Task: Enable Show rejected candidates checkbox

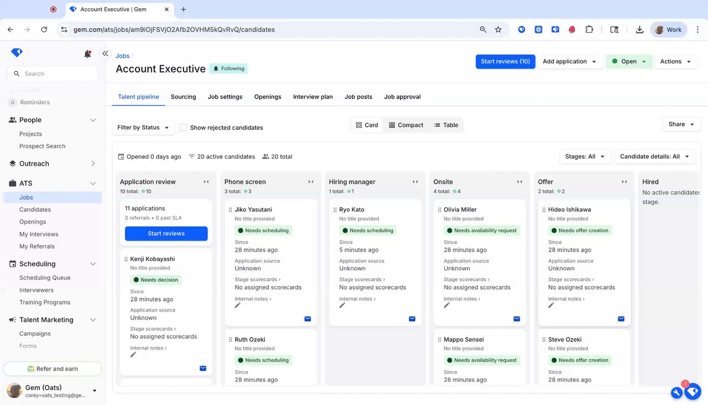Action: (183, 127)
